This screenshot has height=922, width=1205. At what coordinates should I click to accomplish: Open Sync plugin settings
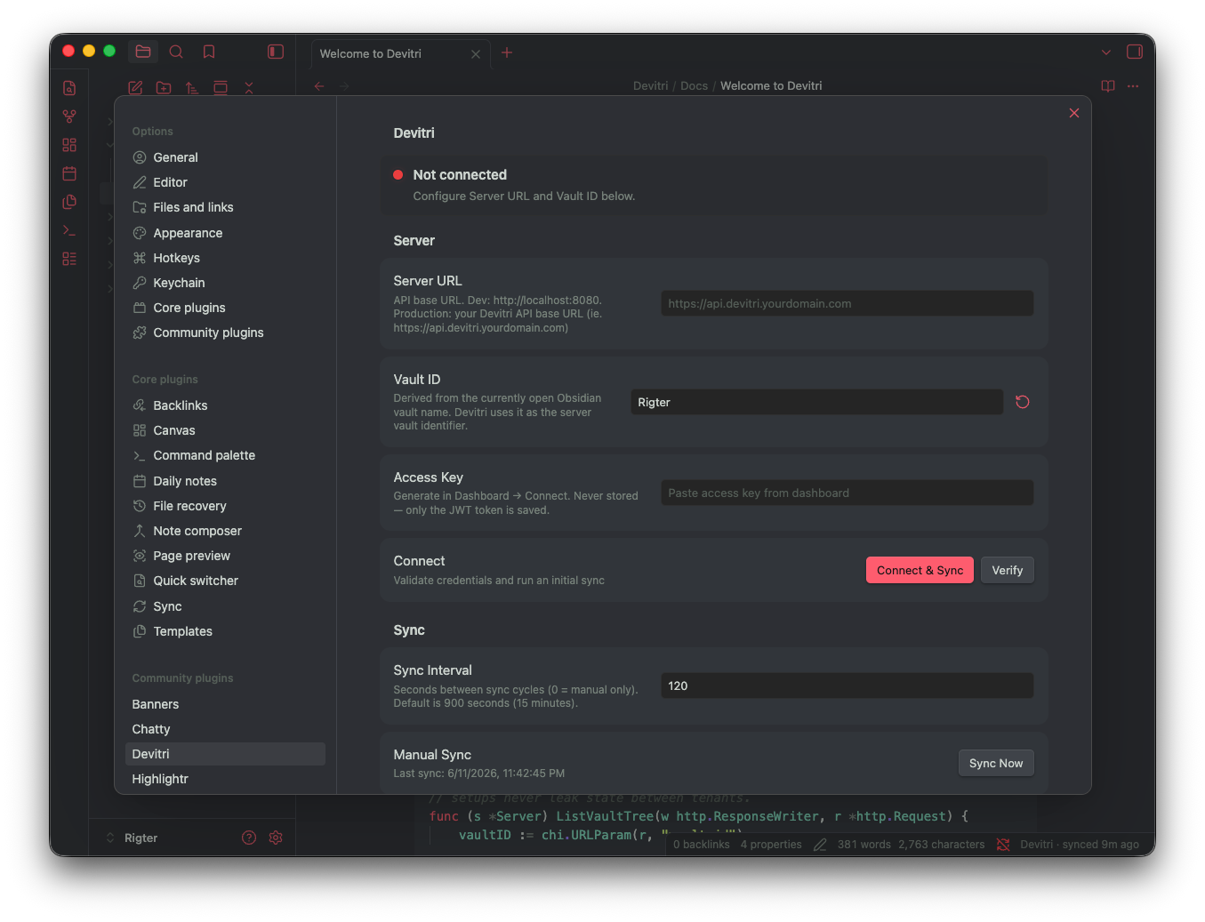coord(225,606)
